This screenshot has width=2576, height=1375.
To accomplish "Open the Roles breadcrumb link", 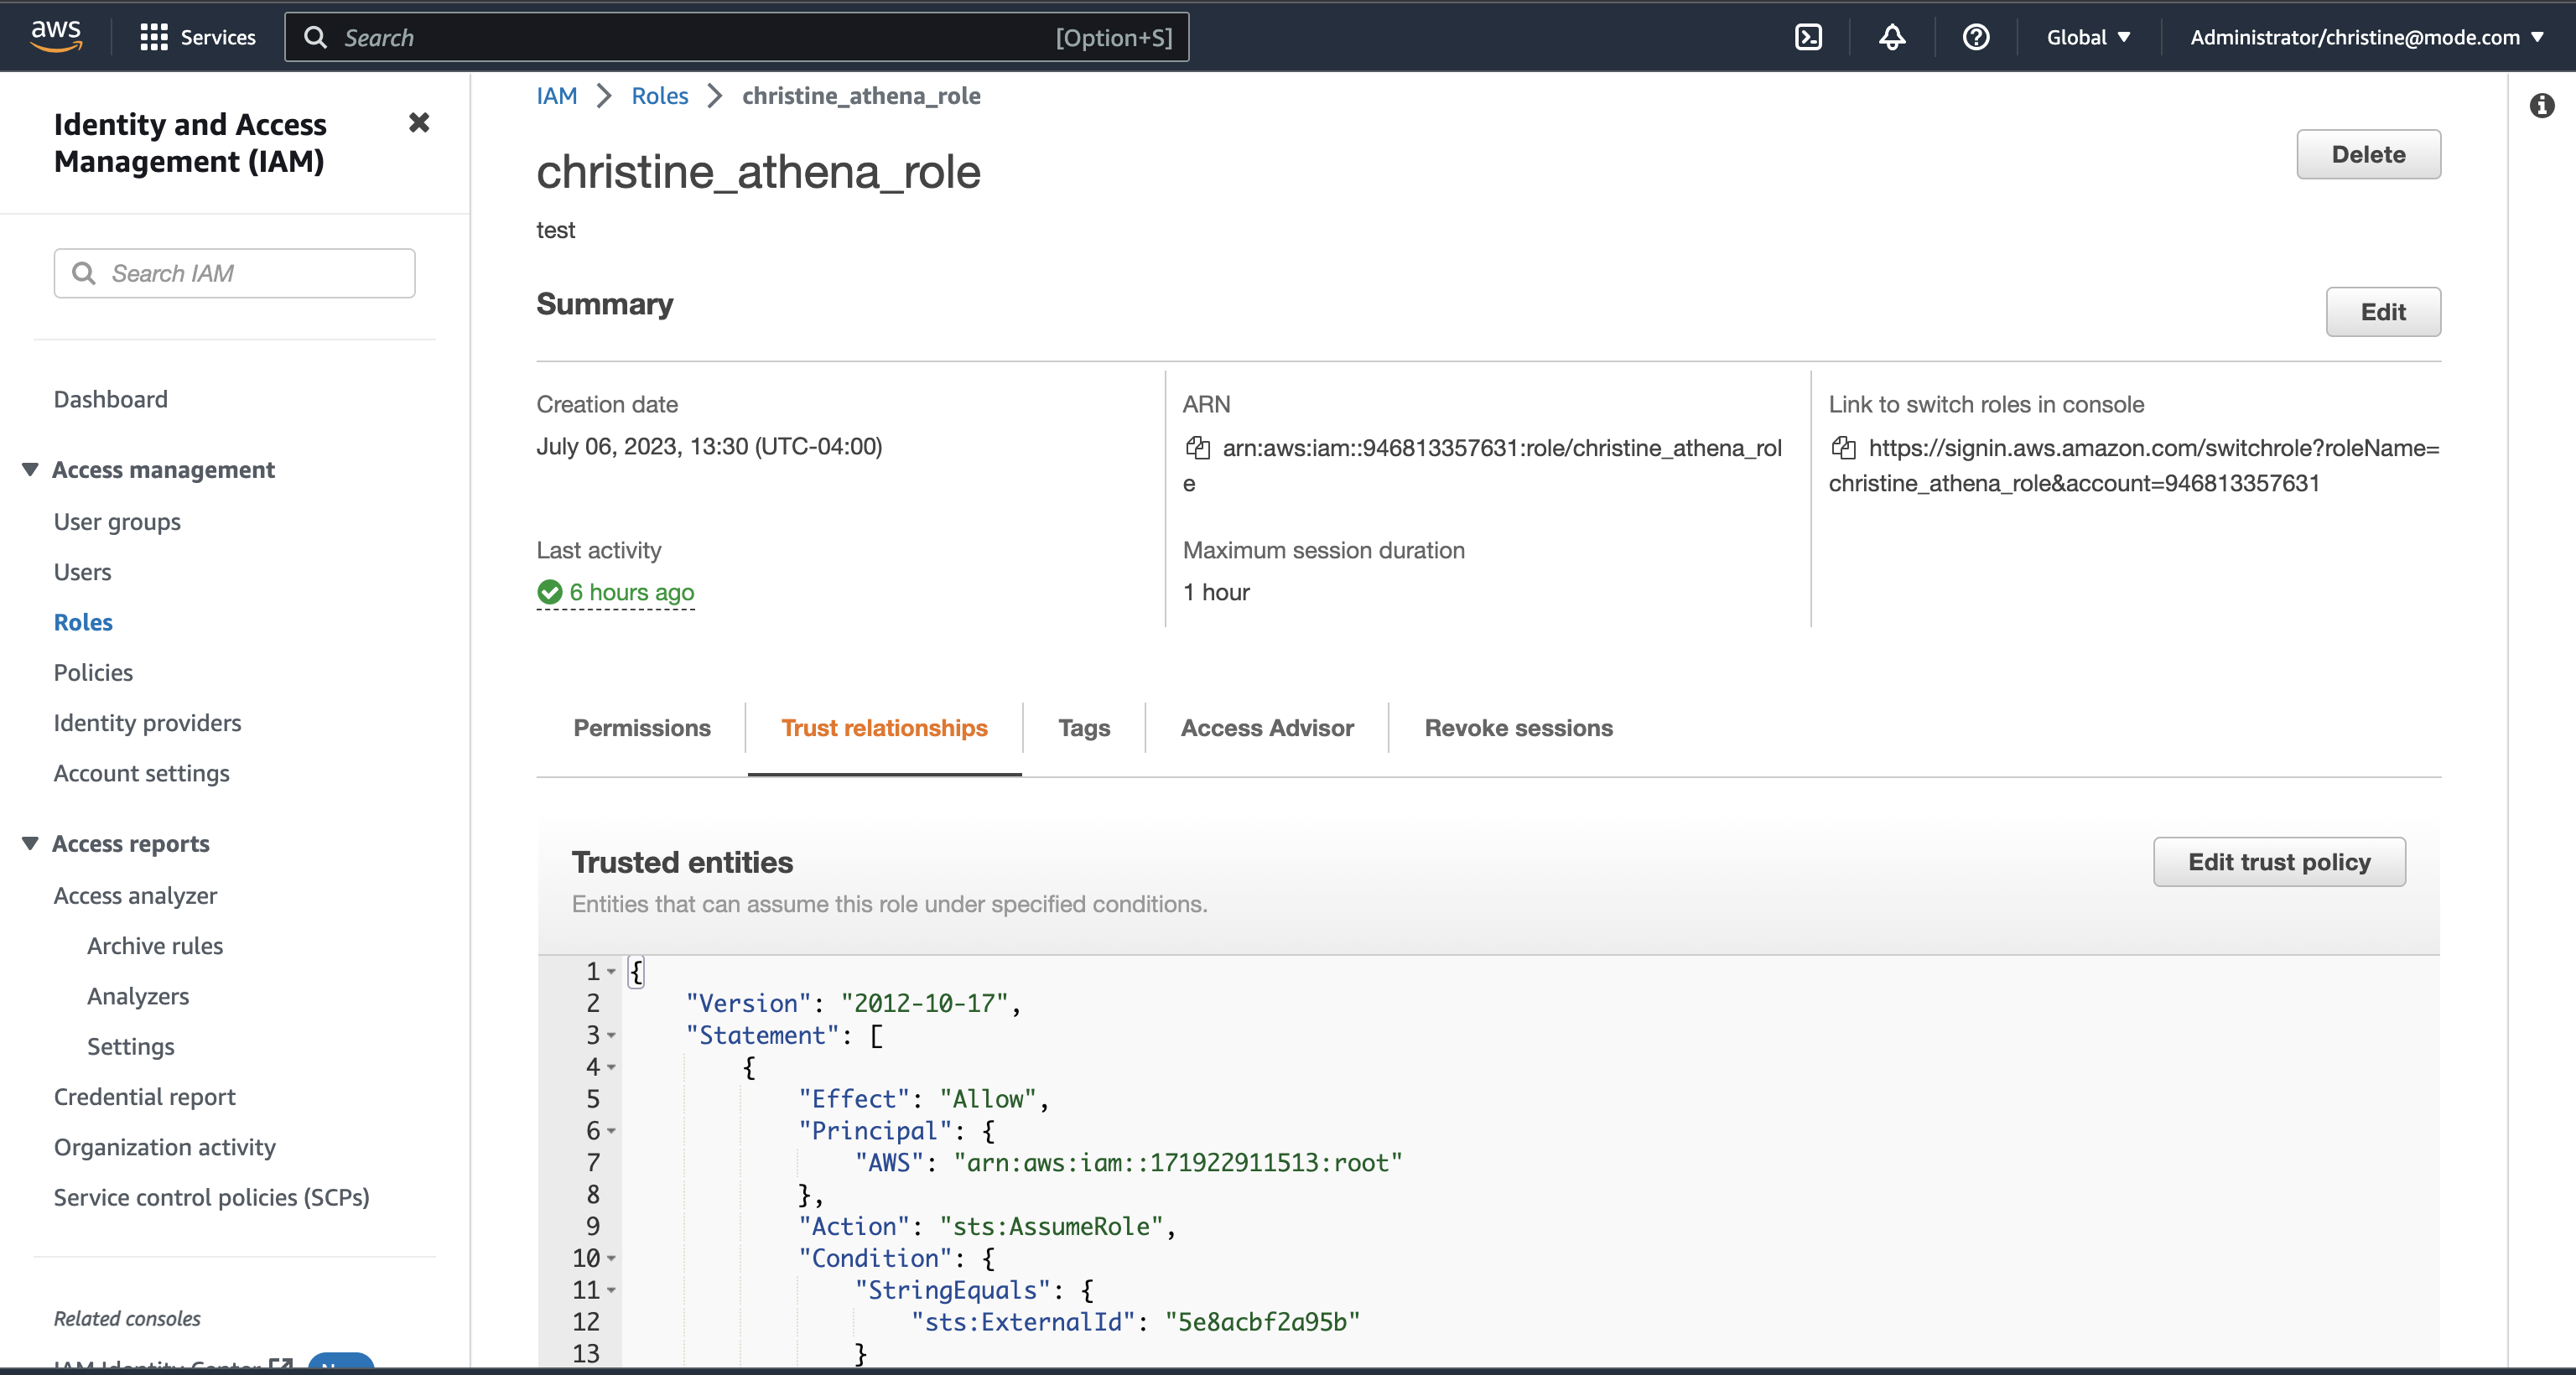I will [x=659, y=96].
